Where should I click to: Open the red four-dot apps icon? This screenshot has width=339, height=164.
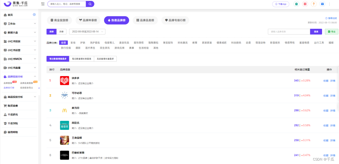click(305, 4)
